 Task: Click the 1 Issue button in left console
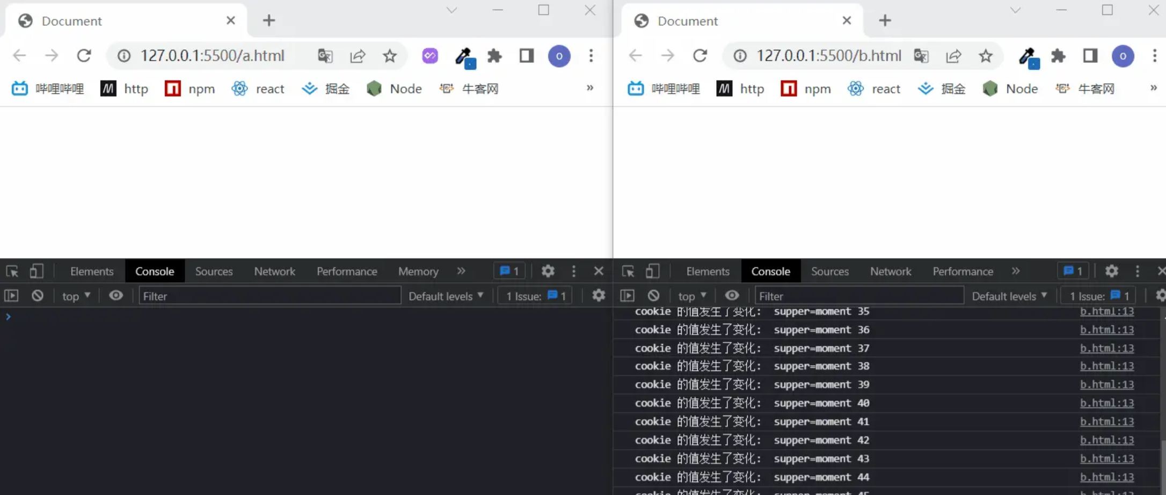pos(535,296)
